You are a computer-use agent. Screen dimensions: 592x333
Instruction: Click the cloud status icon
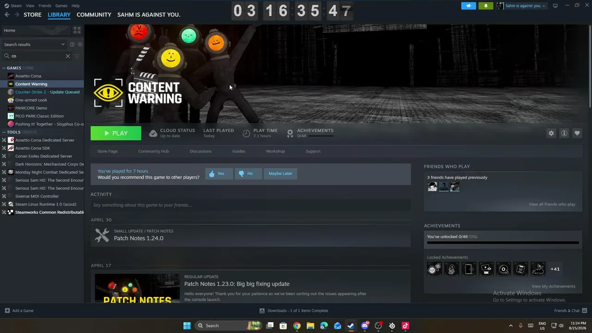153,134
